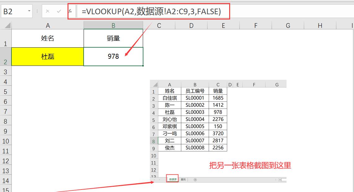This screenshot has width=354, height=192.
Task: Select row 2 header of main sheet
Action: click(x=5, y=57)
